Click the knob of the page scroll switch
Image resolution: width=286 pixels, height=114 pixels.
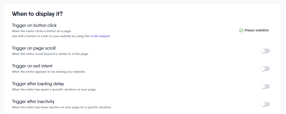point(263,51)
